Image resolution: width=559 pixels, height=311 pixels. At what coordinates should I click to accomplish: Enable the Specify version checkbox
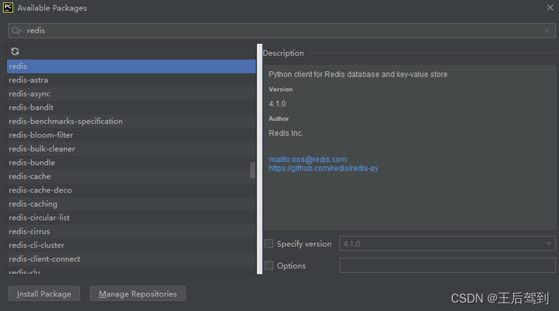269,244
